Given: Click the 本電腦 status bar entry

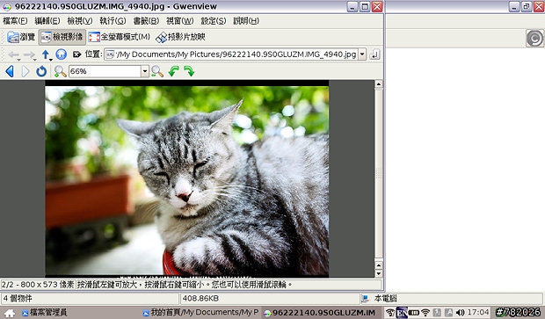Looking at the screenshot, I should pyautogui.click(x=386, y=299).
